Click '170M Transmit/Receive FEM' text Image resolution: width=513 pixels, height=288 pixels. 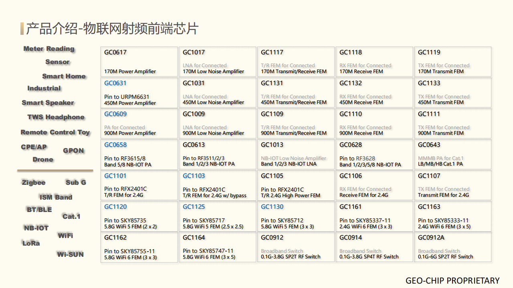click(294, 72)
